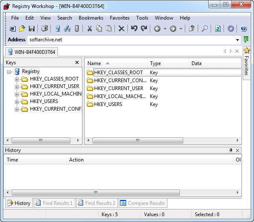Click the Cut scissors icon
This screenshot has height=222, width=254.
coord(90,28)
